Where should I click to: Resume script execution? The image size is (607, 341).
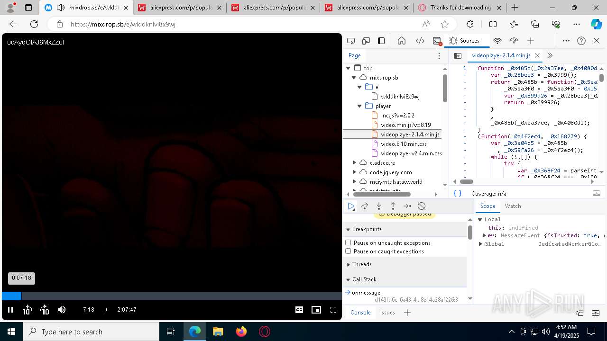(351, 206)
